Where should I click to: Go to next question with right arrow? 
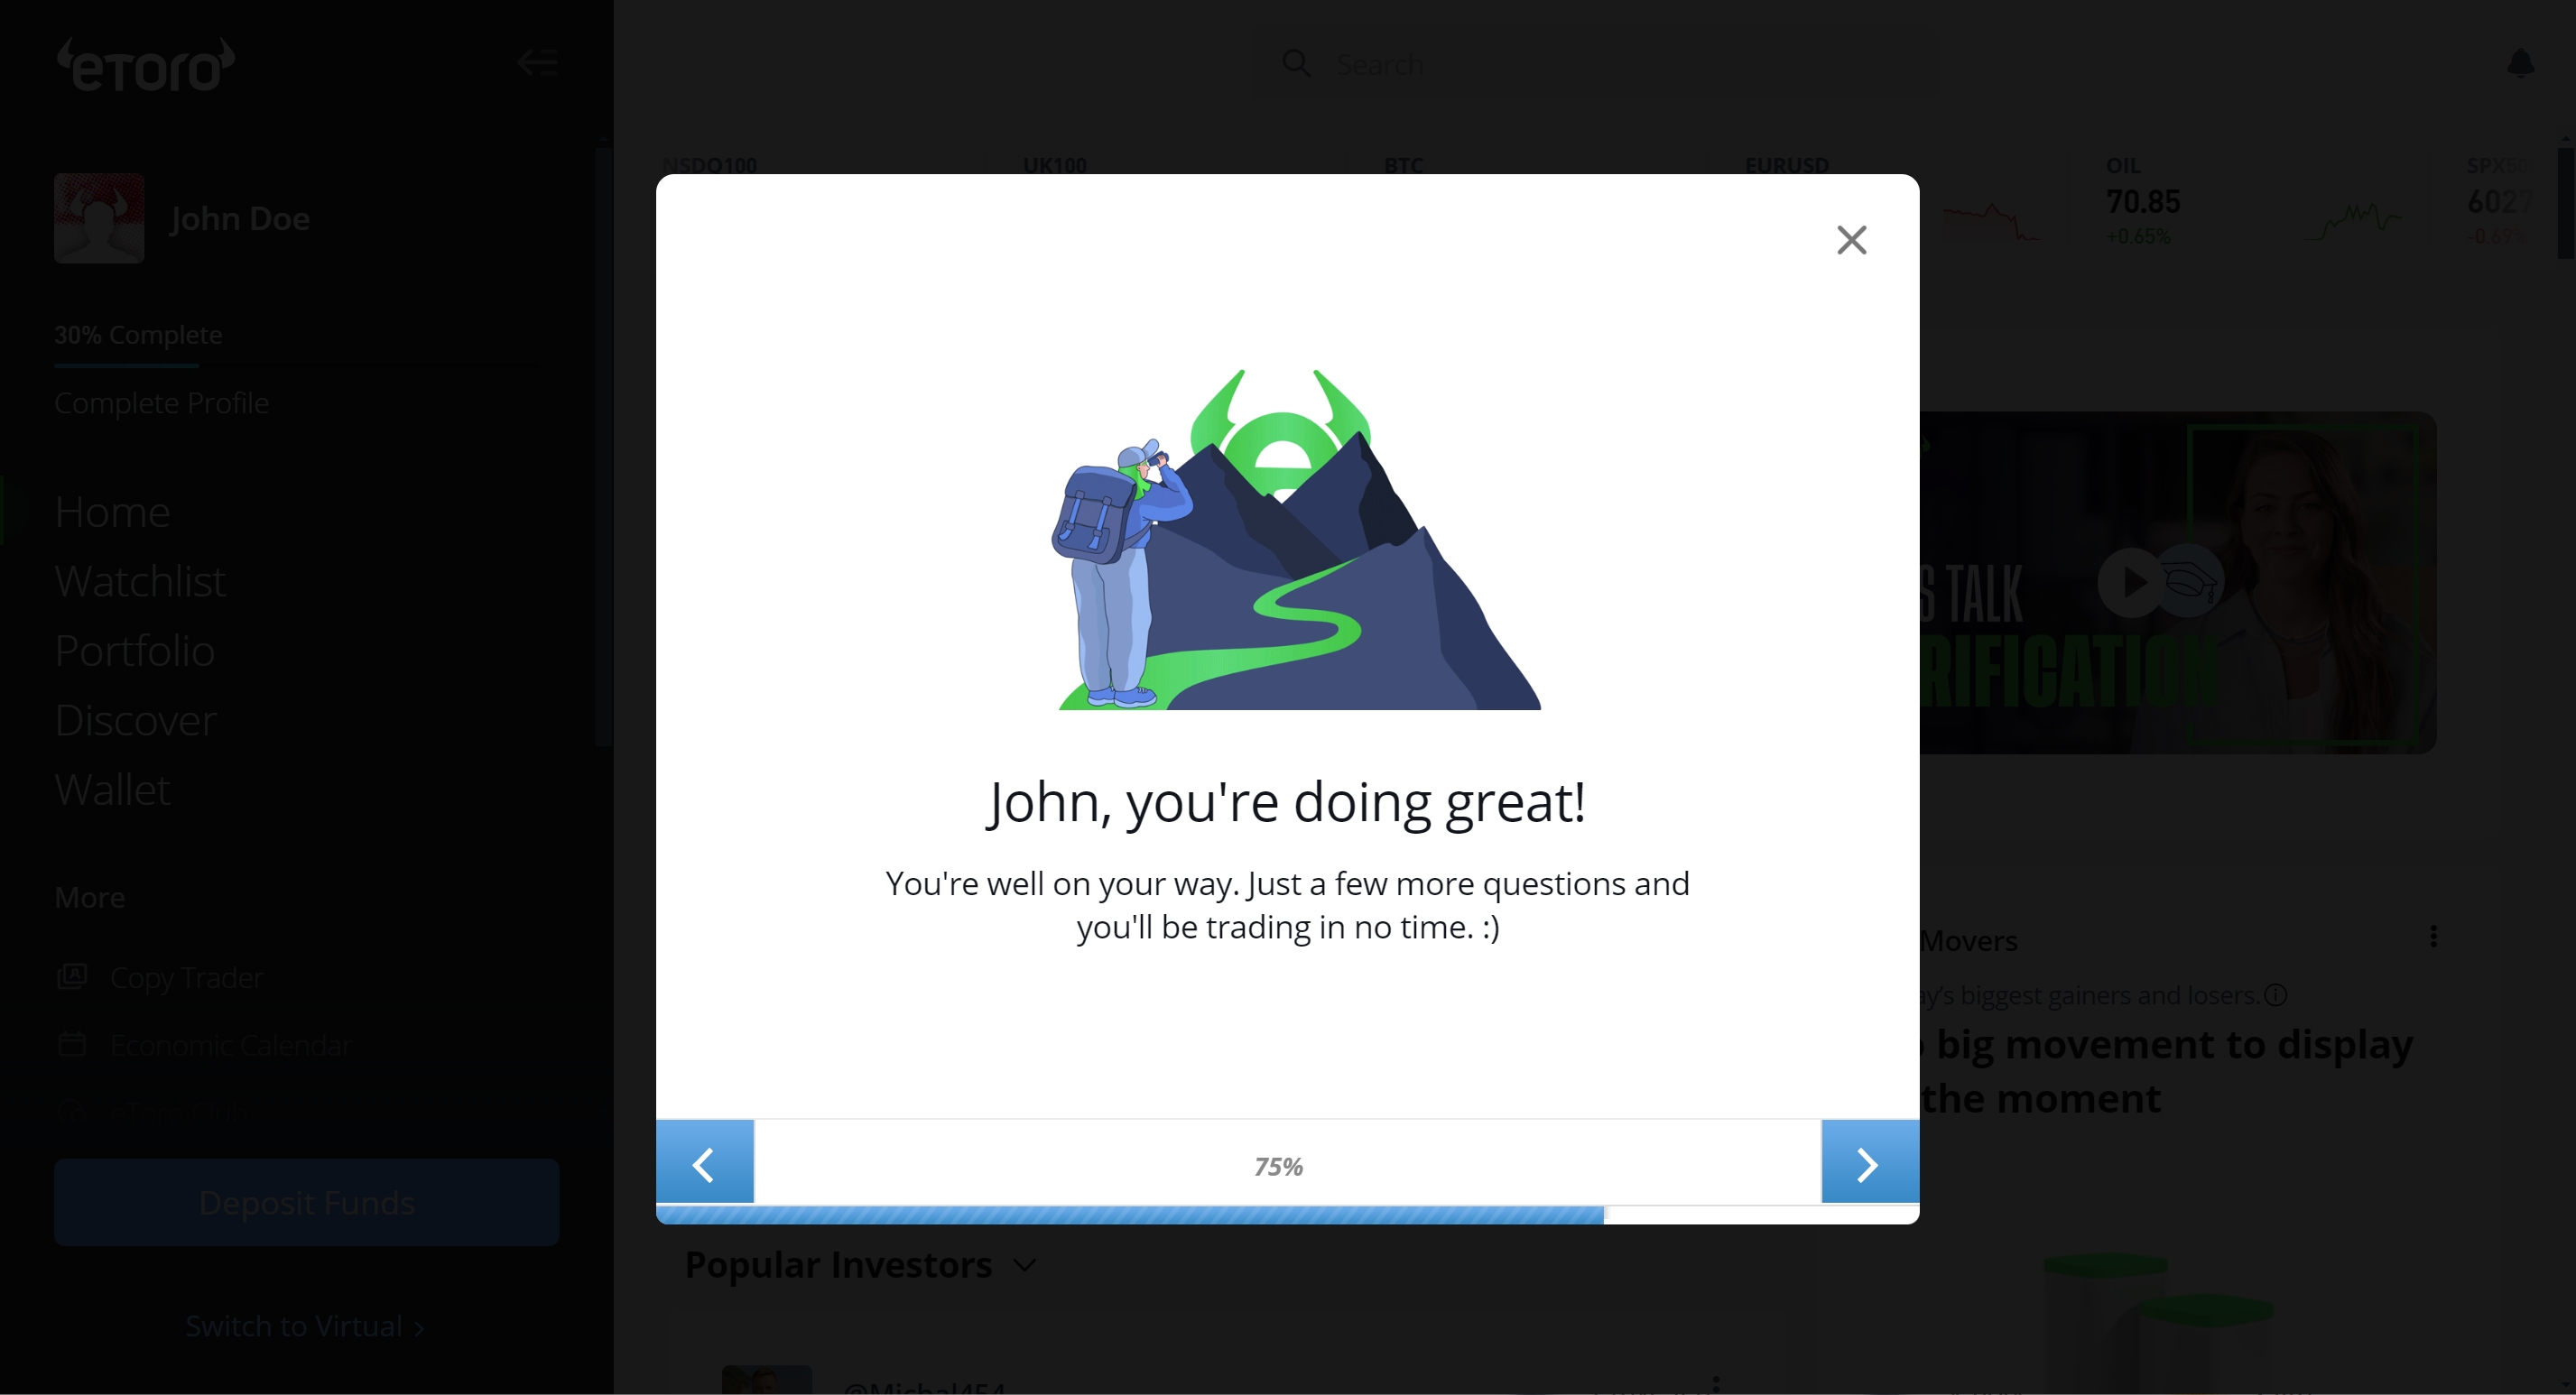pos(1868,1164)
